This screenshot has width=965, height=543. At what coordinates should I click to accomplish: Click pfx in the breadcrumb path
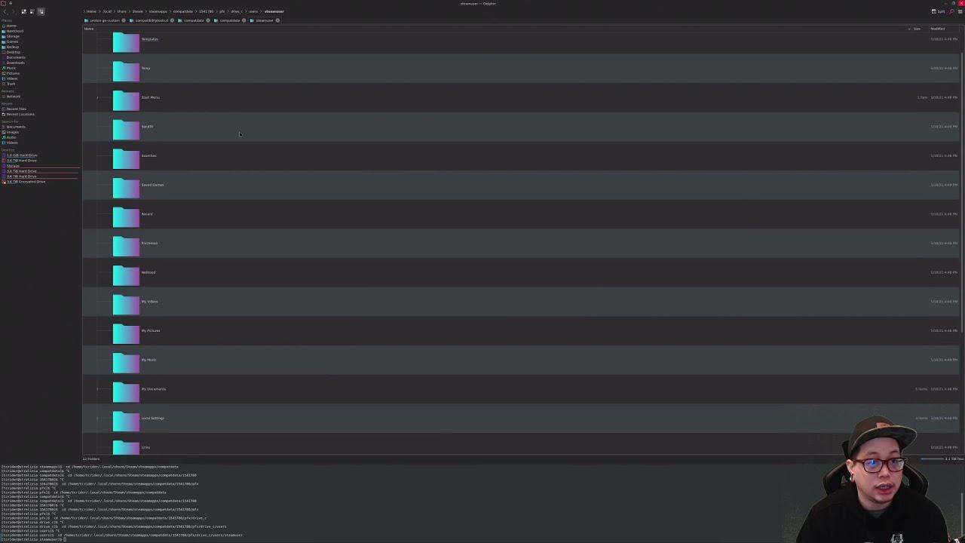click(222, 11)
